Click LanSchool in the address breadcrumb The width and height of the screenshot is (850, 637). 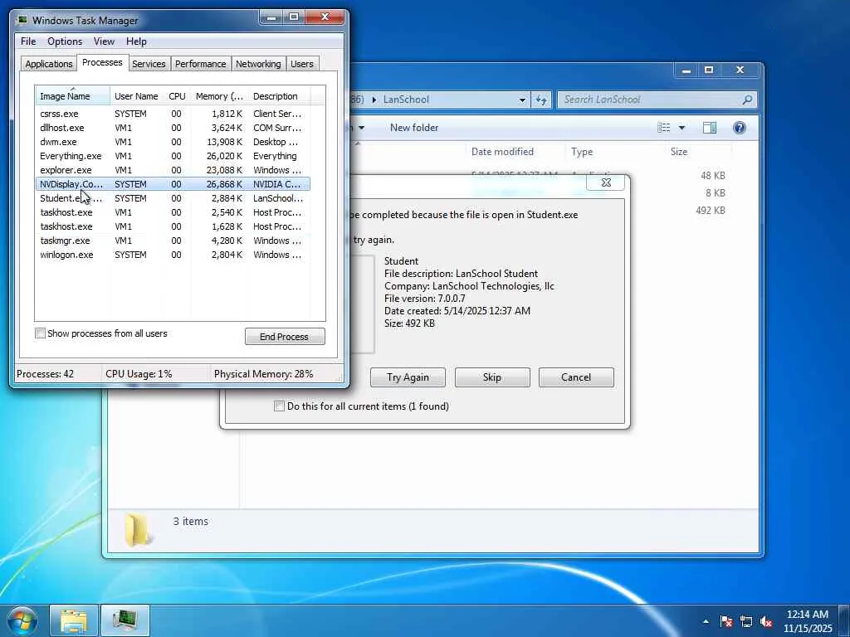click(x=406, y=100)
